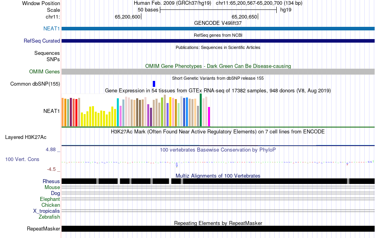Screen dimensions: 375x238
Task: Click the GTEx Gene Expression track title
Action: (218, 91)
